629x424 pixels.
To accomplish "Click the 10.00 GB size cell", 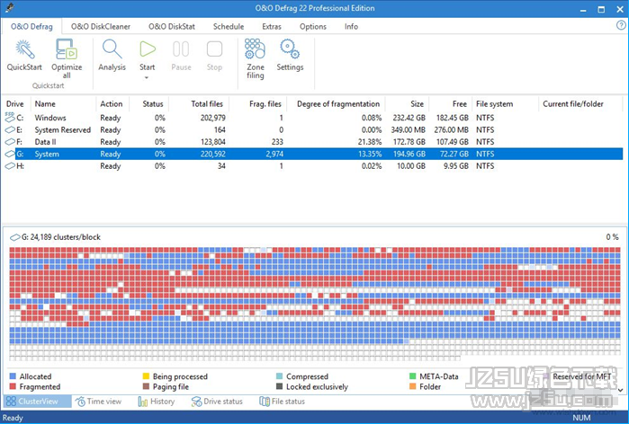I will pos(410,166).
